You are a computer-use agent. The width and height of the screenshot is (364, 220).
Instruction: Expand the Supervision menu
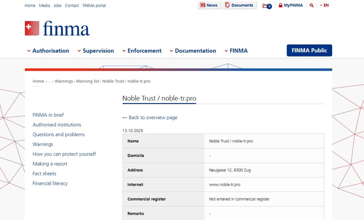click(x=96, y=51)
